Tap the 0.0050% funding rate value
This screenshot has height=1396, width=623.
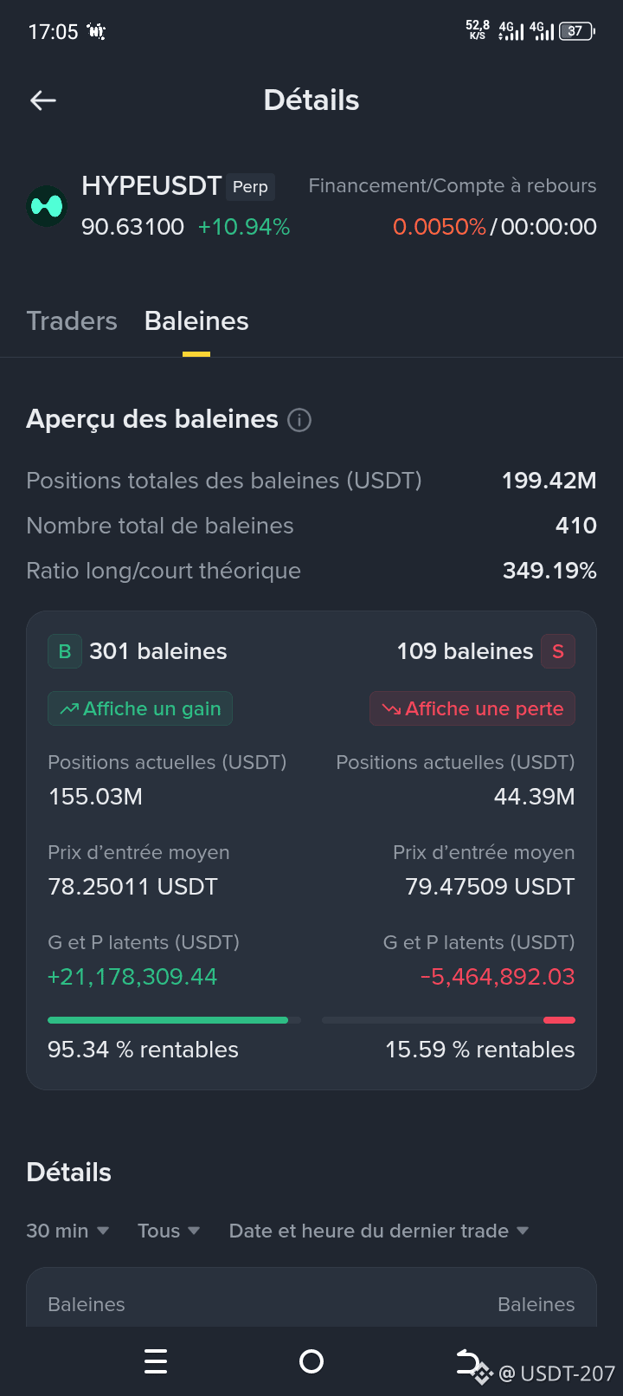coord(440,227)
